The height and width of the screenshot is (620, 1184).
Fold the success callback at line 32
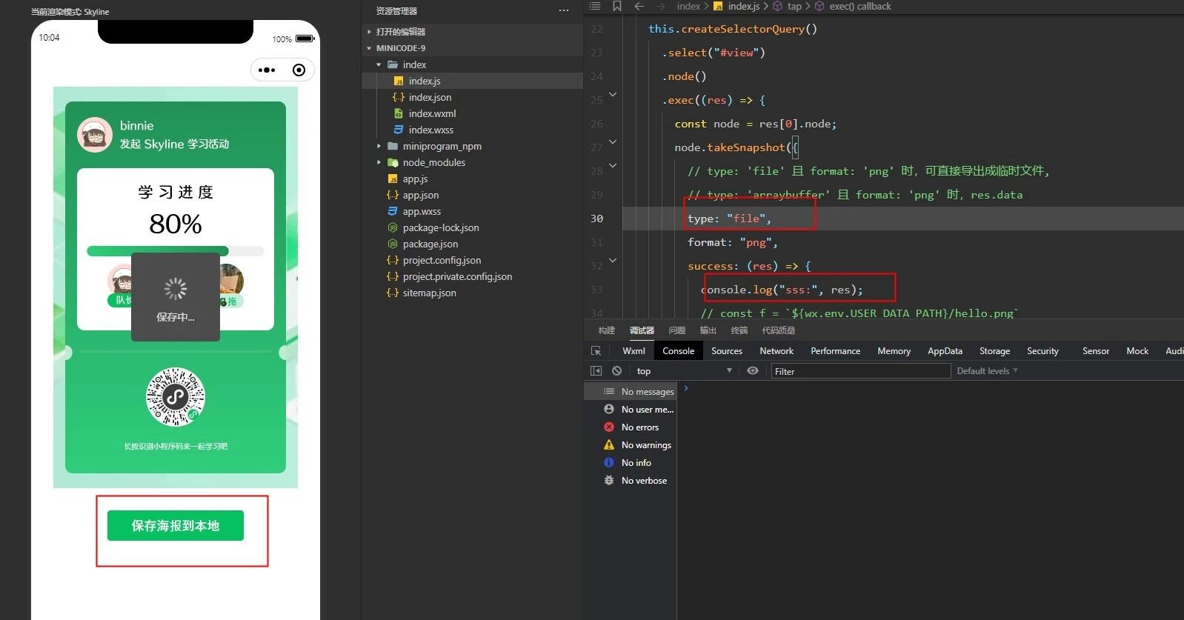pyautogui.click(x=613, y=261)
